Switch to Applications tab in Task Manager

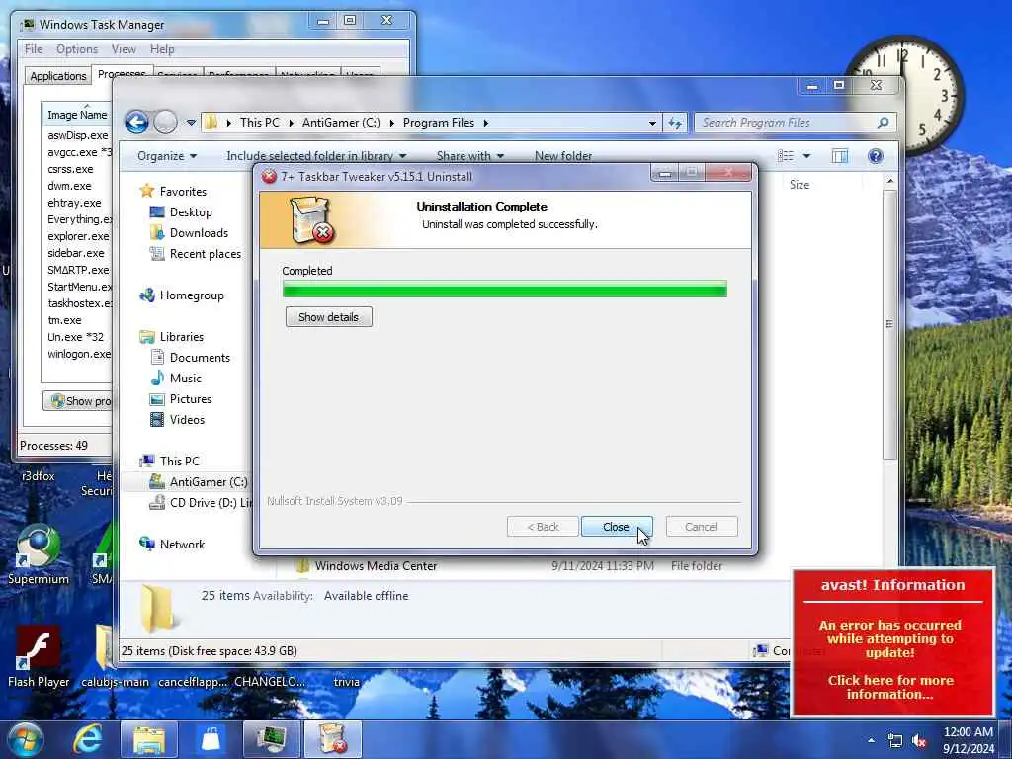coord(58,75)
